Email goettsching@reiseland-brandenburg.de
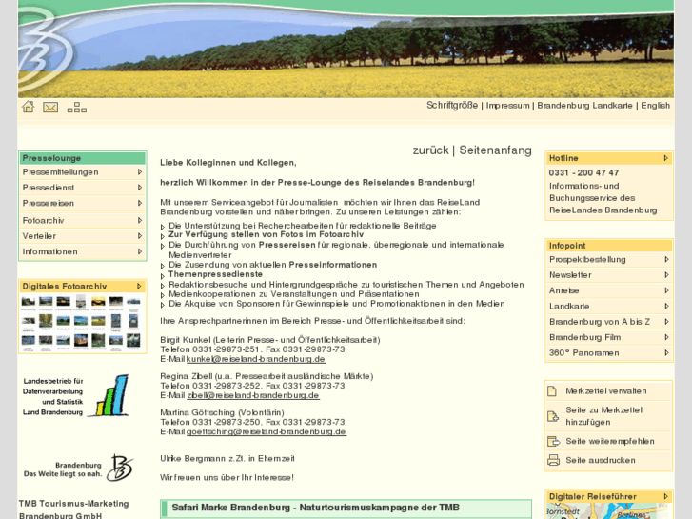This screenshot has height=519, width=692. tap(267, 431)
